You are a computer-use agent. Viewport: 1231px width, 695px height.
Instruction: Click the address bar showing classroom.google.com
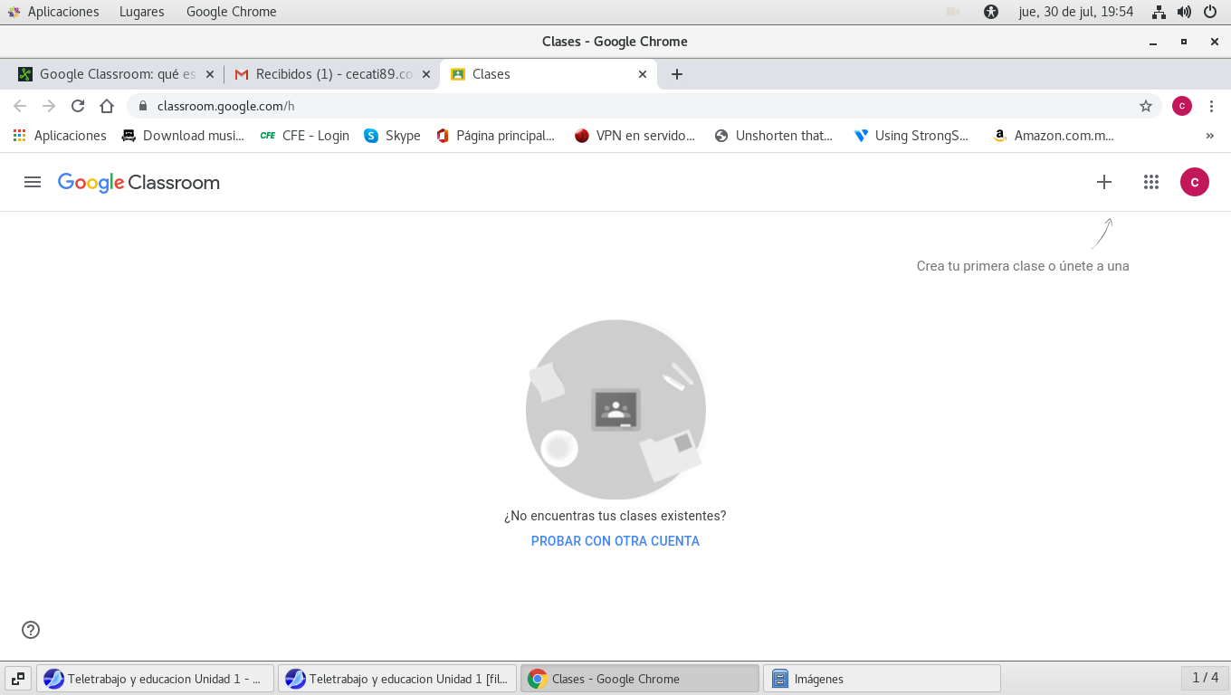tap(634, 106)
